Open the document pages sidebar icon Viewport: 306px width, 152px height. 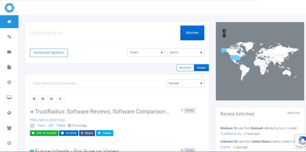(x=9, y=67)
